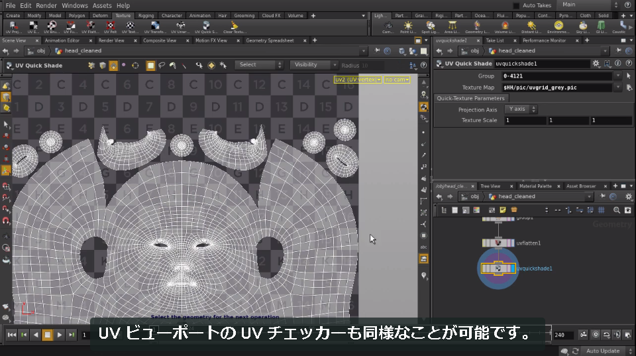Run the Clear Texture shelf tool

coord(234,27)
